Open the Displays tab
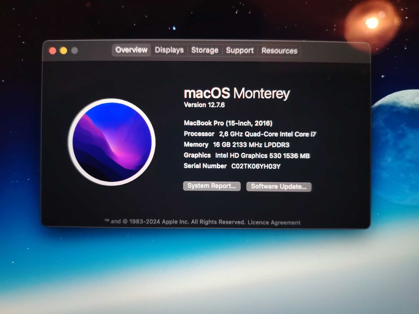The width and height of the screenshot is (419, 314). 169,50
